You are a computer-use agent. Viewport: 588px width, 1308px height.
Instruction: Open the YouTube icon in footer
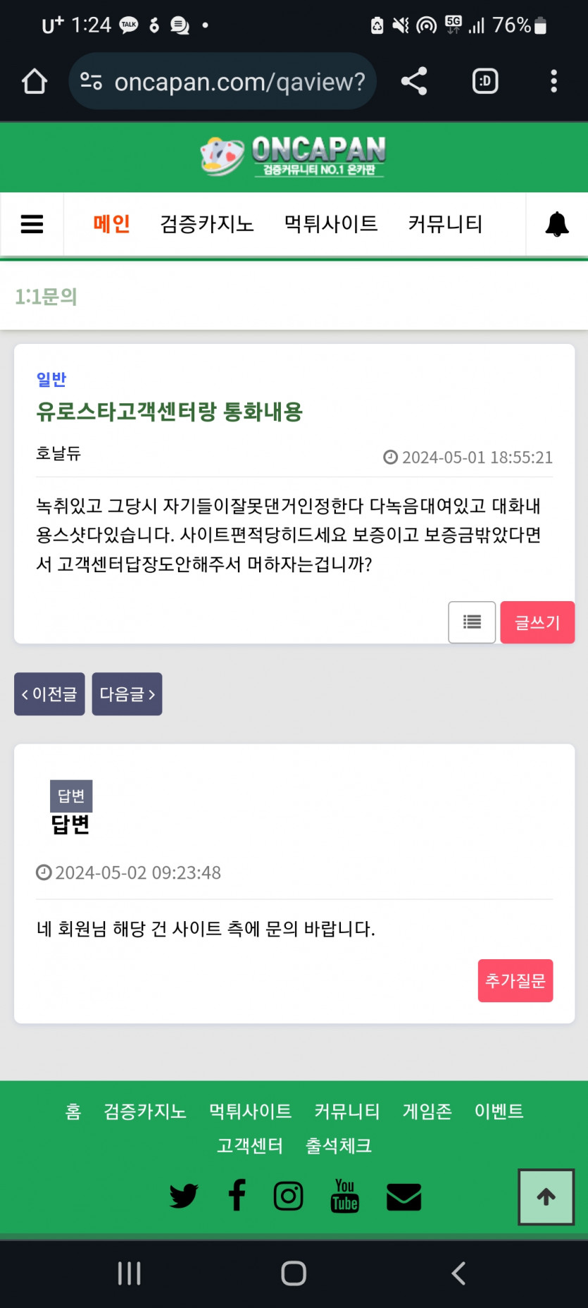click(344, 1196)
